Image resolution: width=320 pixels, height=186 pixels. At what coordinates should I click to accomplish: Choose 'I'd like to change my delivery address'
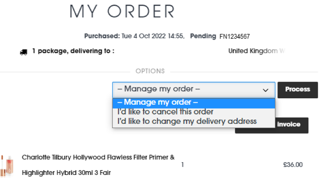(187, 121)
